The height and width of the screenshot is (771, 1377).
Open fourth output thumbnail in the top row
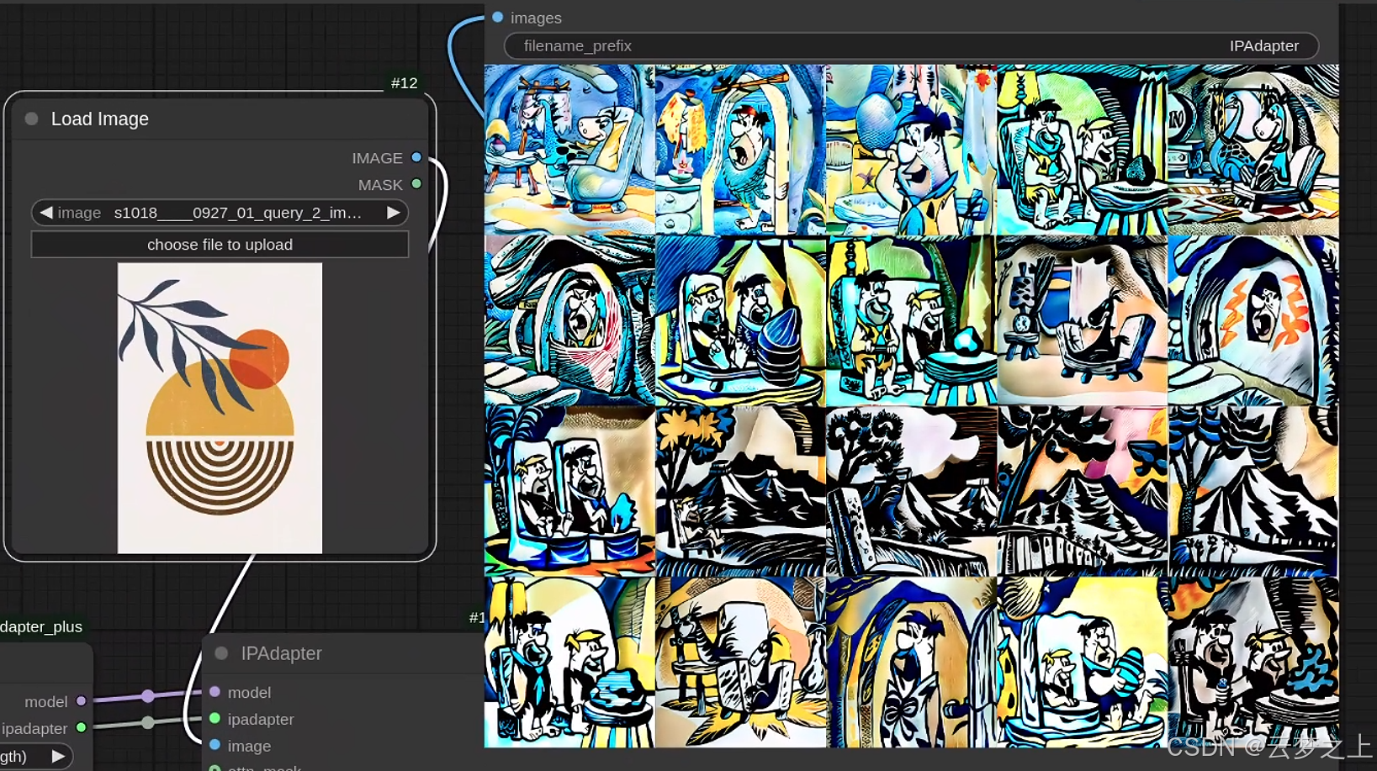click(1082, 150)
